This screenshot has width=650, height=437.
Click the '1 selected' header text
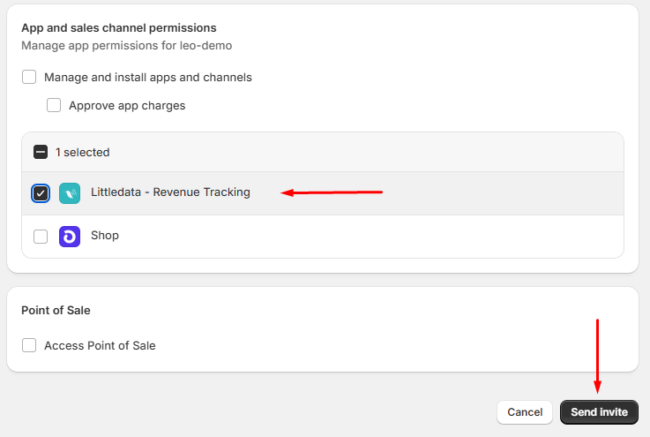point(83,153)
